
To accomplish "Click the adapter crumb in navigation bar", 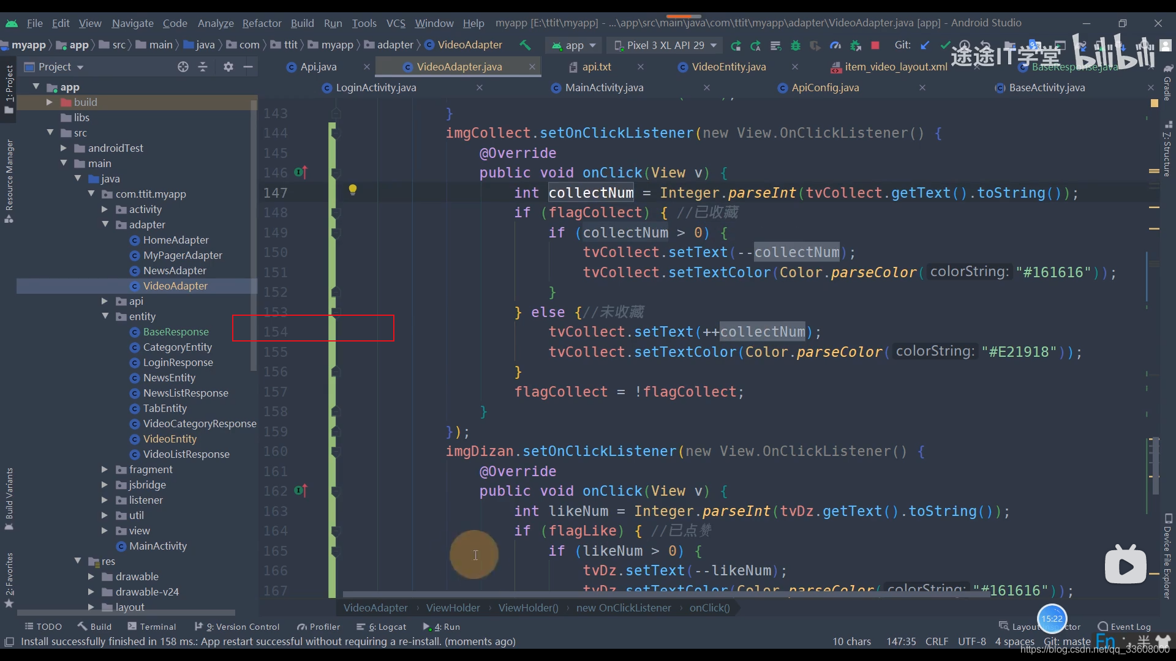I will point(390,45).
